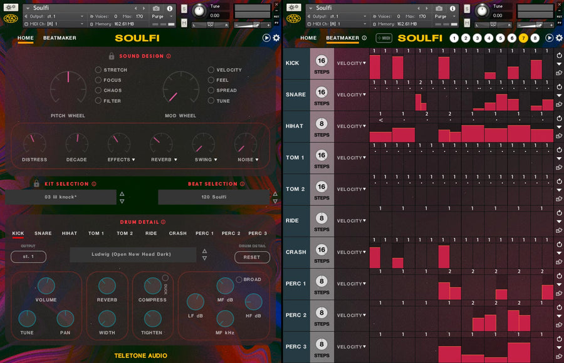Enable the Chaos pitch wheel option
This screenshot has height=363, width=564.
click(98, 90)
